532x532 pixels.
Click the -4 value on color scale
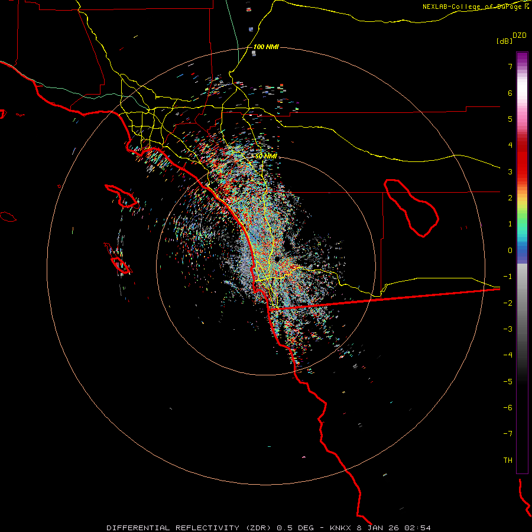[x=508, y=355]
